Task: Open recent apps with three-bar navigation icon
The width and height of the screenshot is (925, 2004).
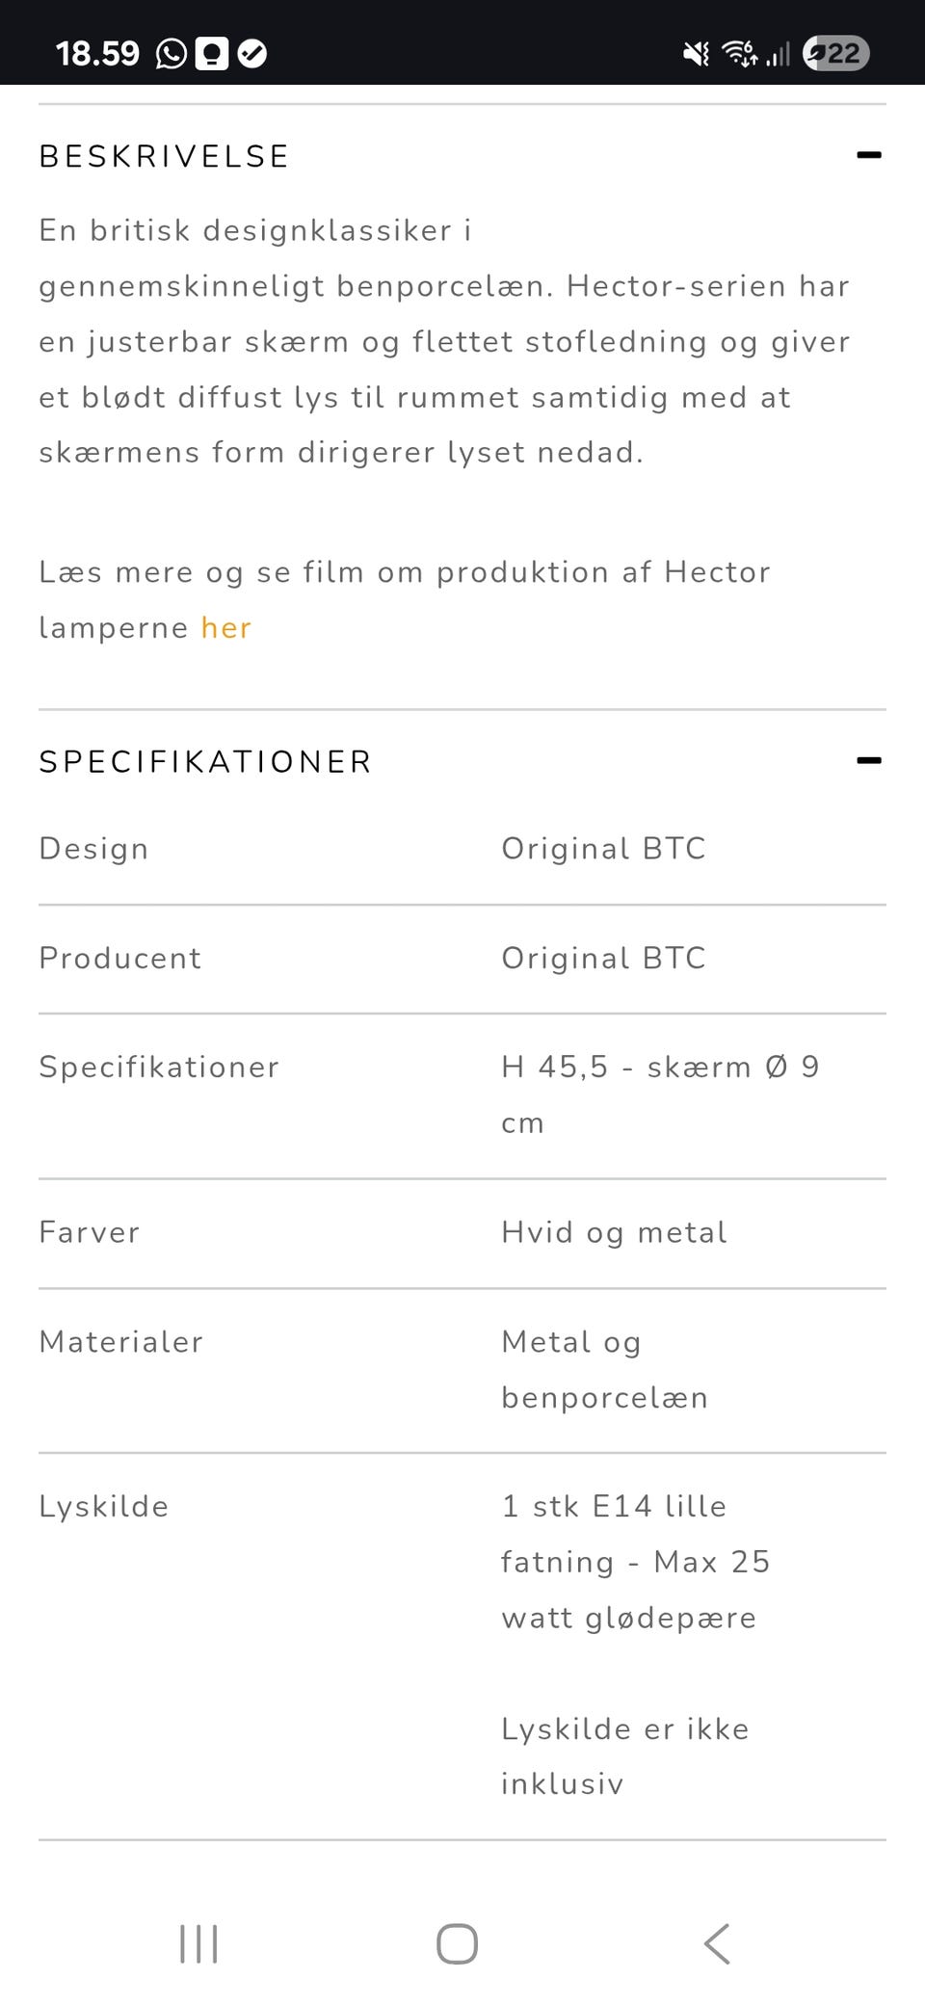Action: (198, 1943)
